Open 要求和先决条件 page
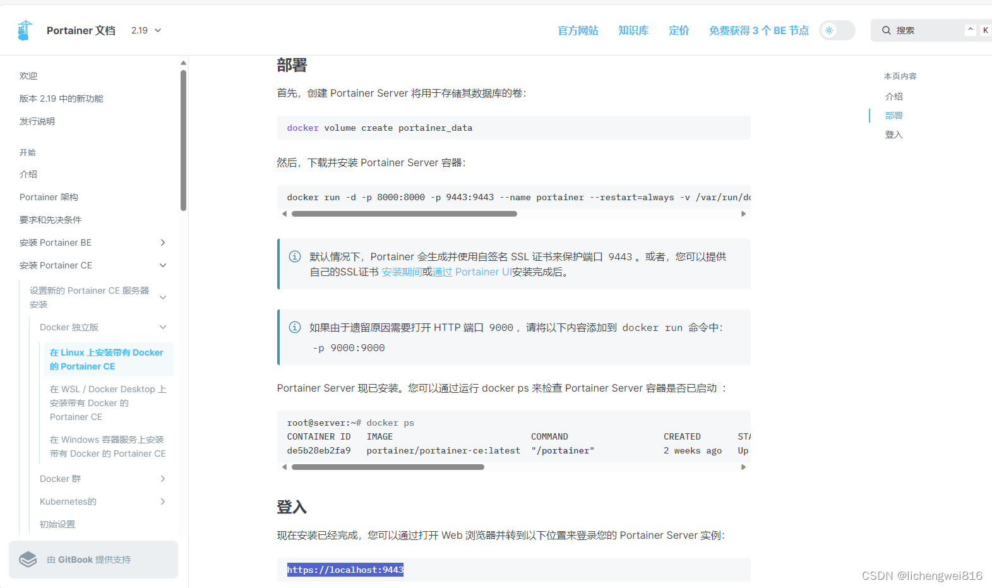992x588 pixels. tap(51, 220)
